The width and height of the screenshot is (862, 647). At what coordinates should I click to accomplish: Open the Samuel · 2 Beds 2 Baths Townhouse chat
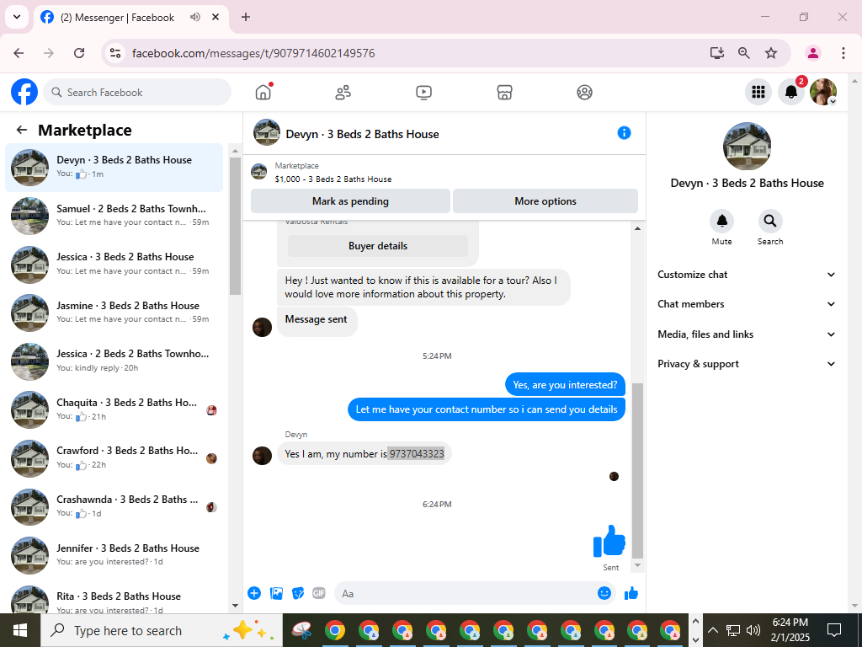coord(114,216)
